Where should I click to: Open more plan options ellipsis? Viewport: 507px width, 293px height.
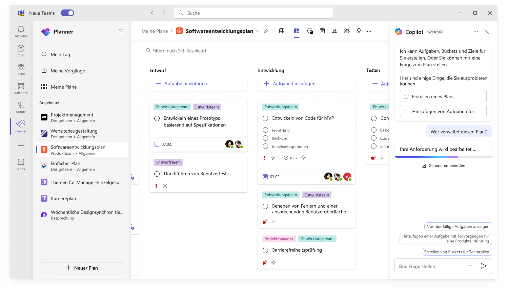(x=369, y=31)
